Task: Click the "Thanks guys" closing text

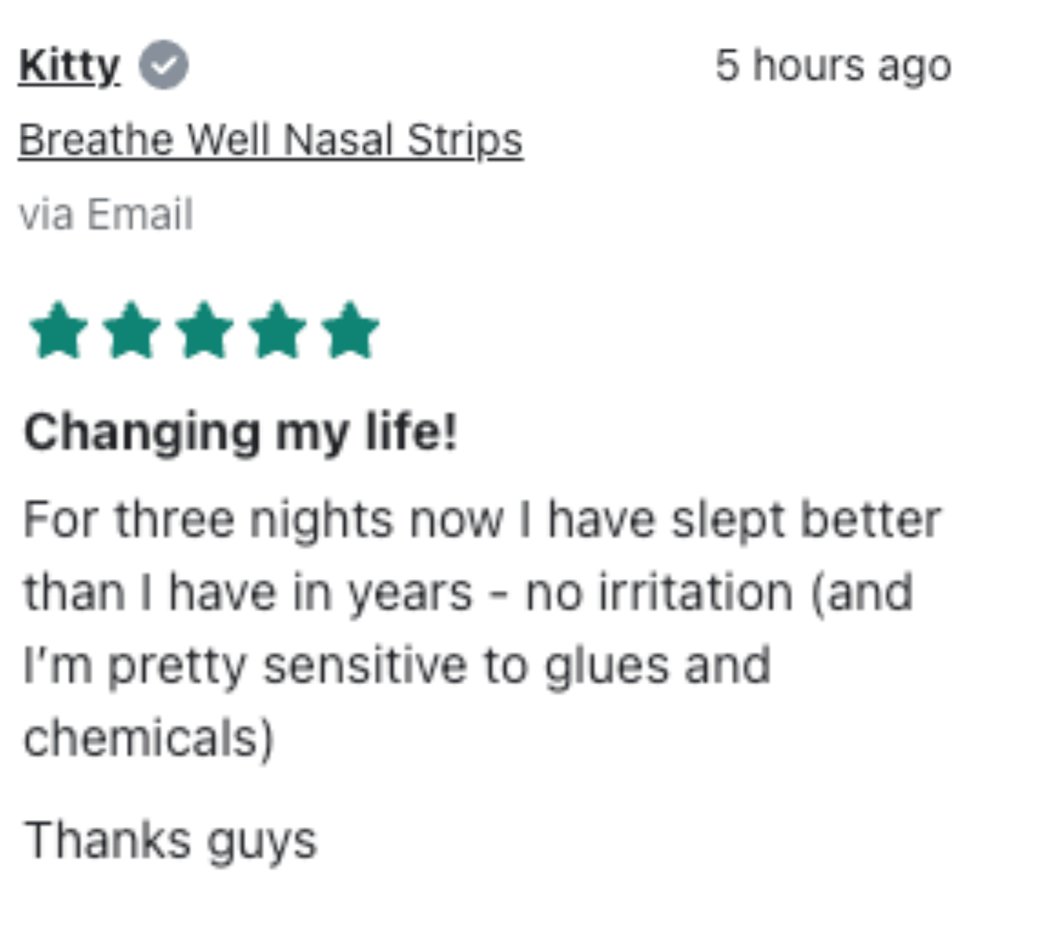Action: coord(170,840)
